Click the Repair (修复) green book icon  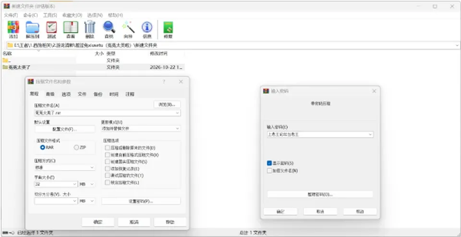pos(168,27)
